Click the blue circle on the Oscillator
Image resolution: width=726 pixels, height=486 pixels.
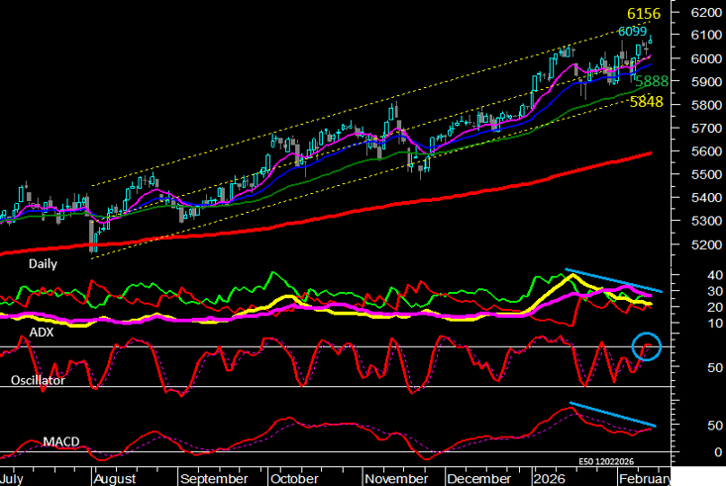(x=647, y=346)
